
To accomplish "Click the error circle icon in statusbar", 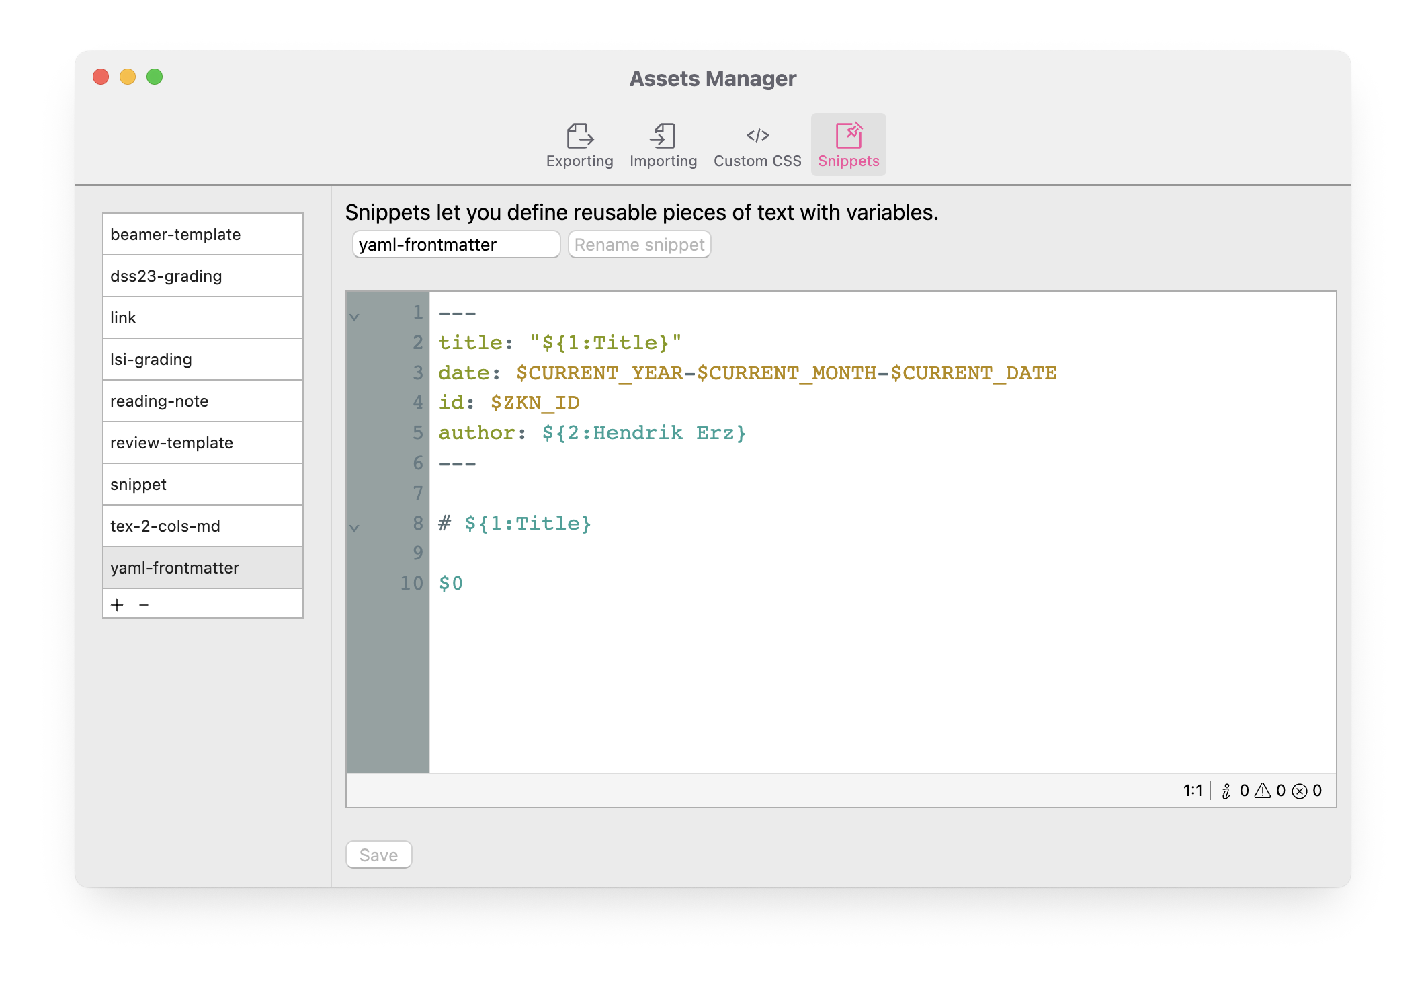I will [1300, 791].
